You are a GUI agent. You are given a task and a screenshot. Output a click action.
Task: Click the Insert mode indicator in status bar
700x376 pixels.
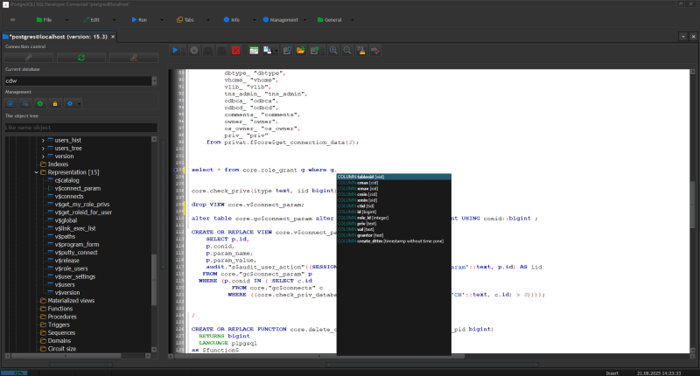[612, 373]
